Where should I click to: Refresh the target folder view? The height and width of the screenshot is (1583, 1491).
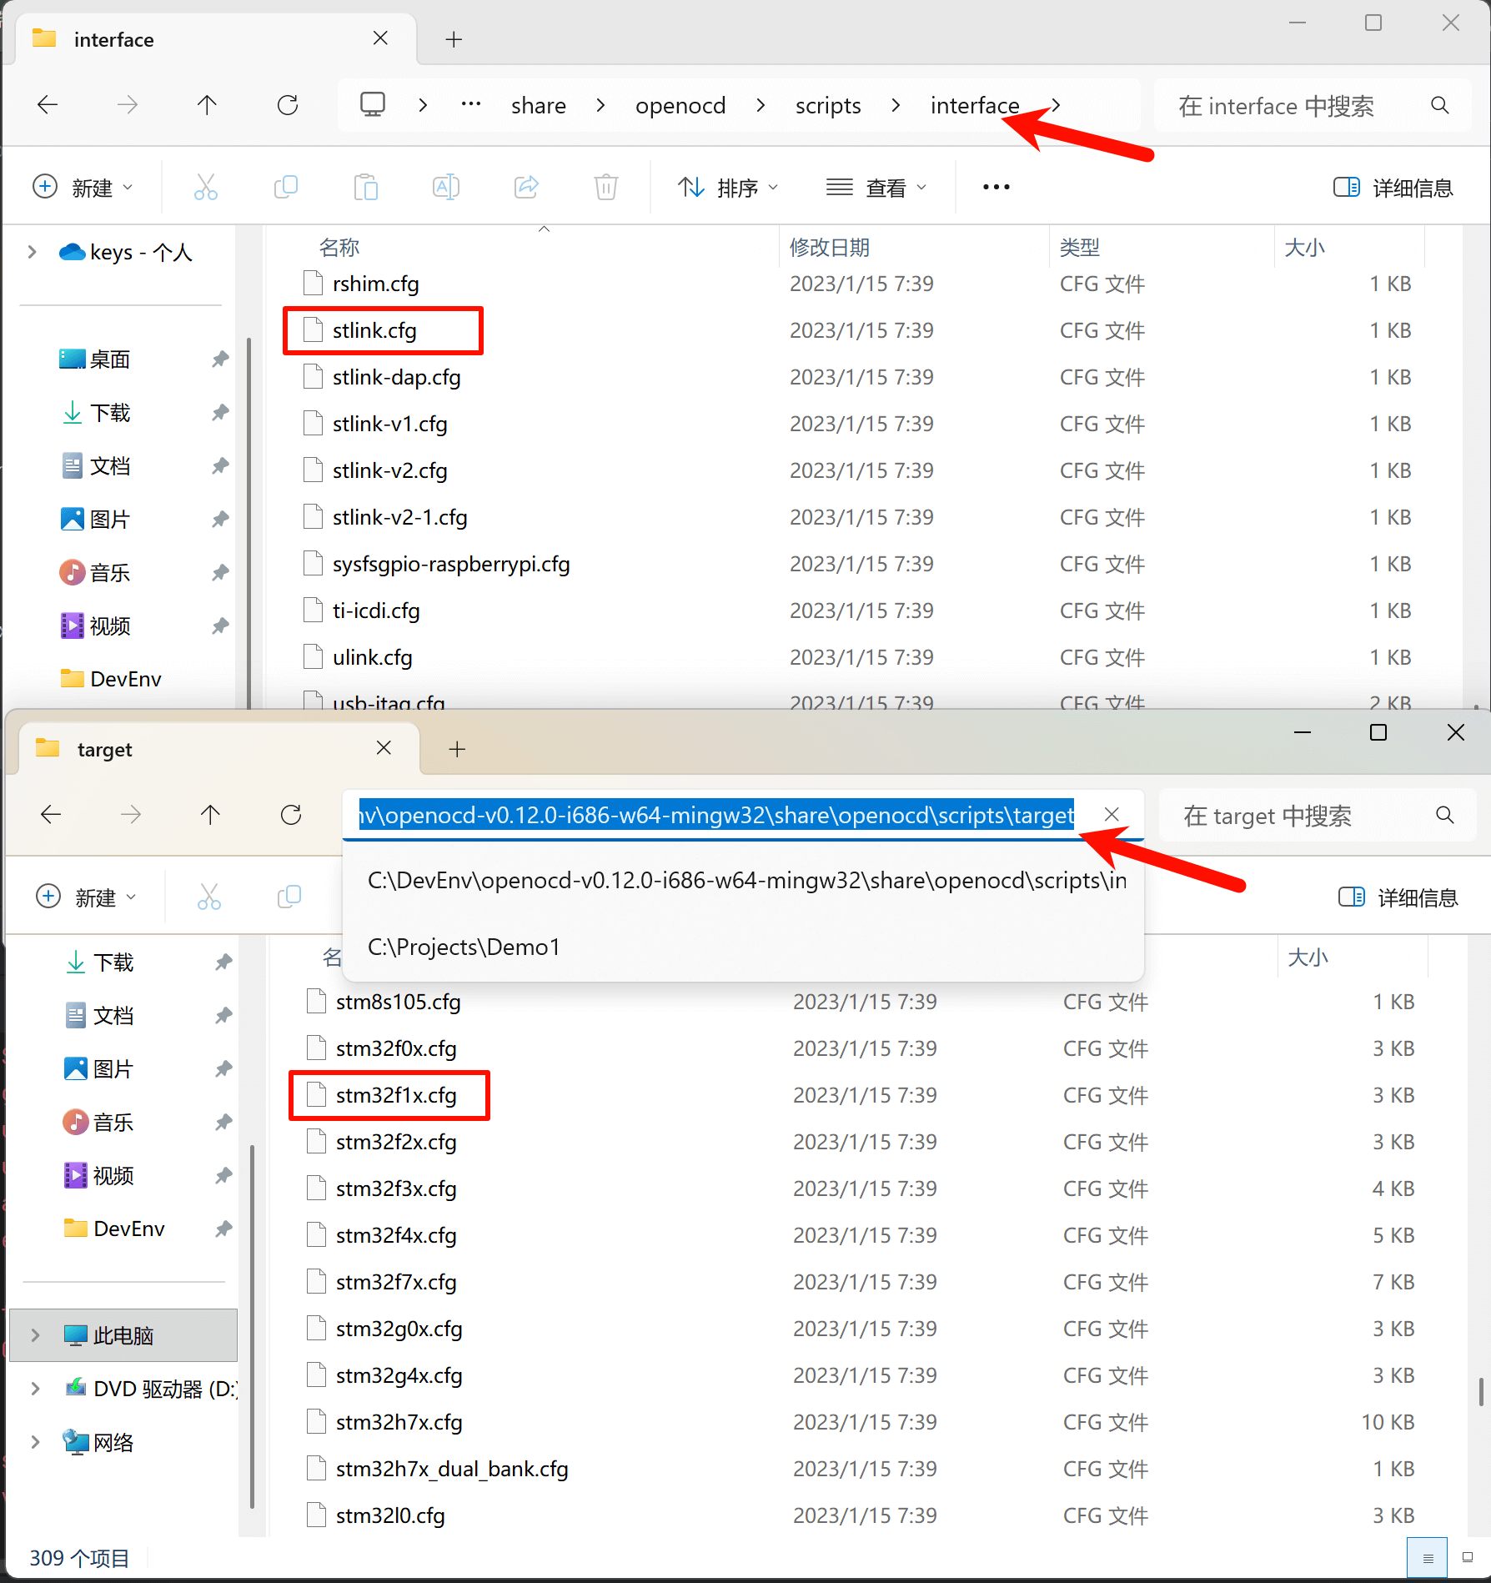(291, 815)
